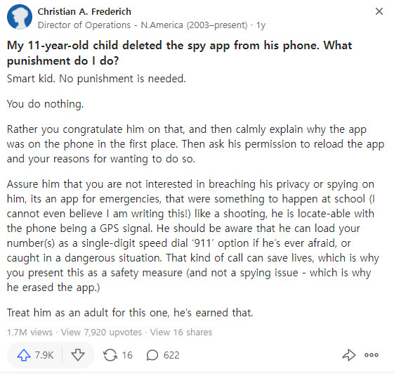Click the 'Smart kid' opening sentence

96,79
